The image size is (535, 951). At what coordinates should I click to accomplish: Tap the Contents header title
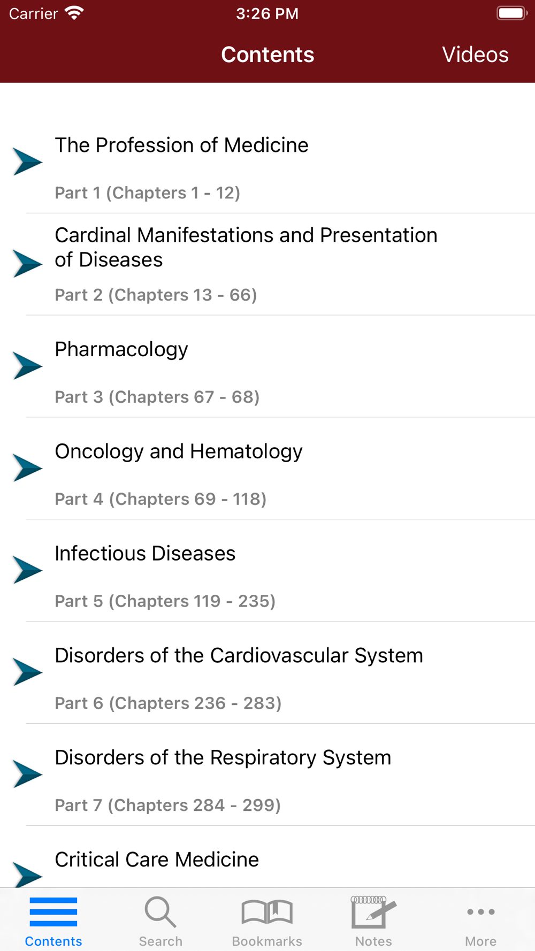(267, 55)
